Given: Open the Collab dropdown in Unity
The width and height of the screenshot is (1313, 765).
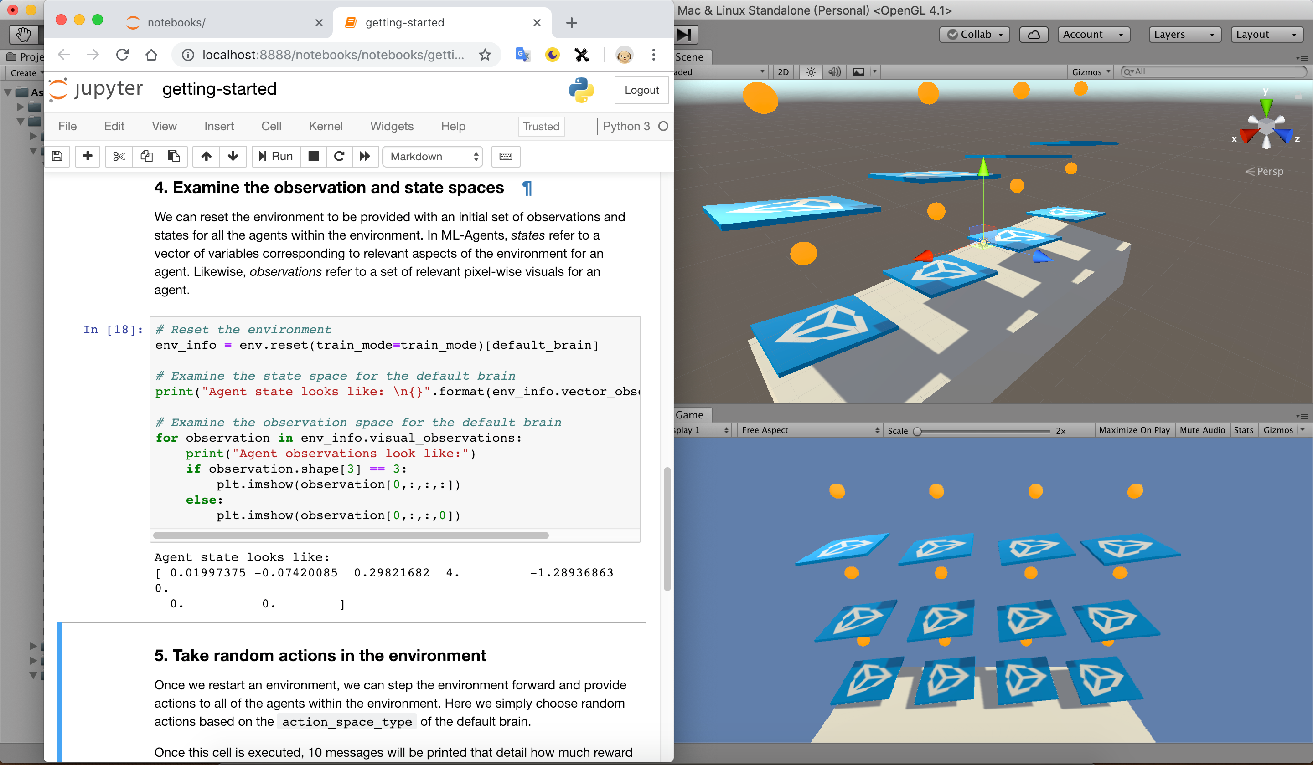Looking at the screenshot, I should [x=974, y=34].
